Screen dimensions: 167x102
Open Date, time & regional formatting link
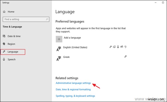(73, 90)
